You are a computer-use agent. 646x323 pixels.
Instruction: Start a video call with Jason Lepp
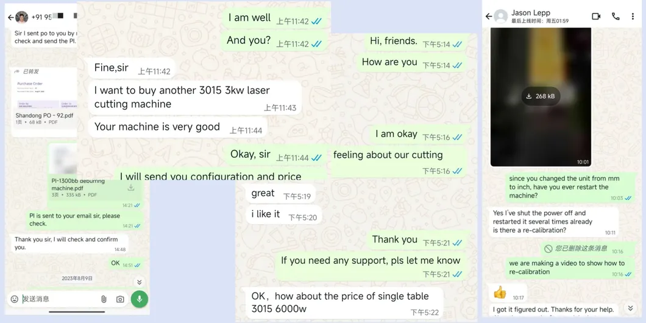tap(596, 16)
